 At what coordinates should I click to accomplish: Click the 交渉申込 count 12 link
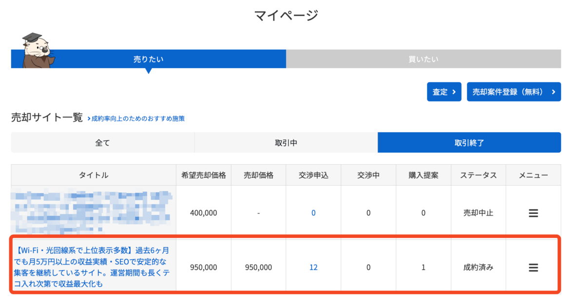313,267
